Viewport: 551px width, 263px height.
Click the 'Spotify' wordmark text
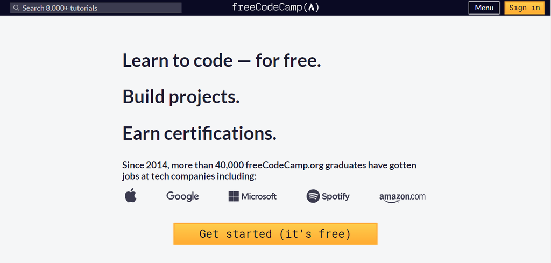336,196
